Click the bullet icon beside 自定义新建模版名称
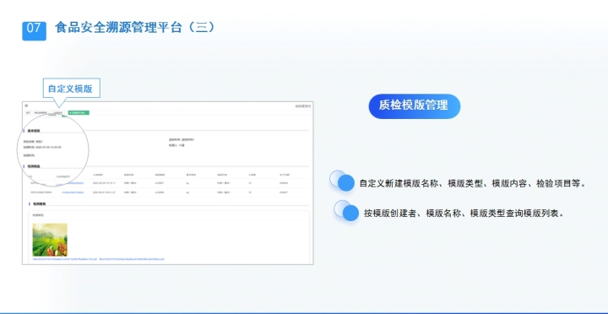Image resolution: width=608 pixels, height=314 pixels. [x=342, y=181]
